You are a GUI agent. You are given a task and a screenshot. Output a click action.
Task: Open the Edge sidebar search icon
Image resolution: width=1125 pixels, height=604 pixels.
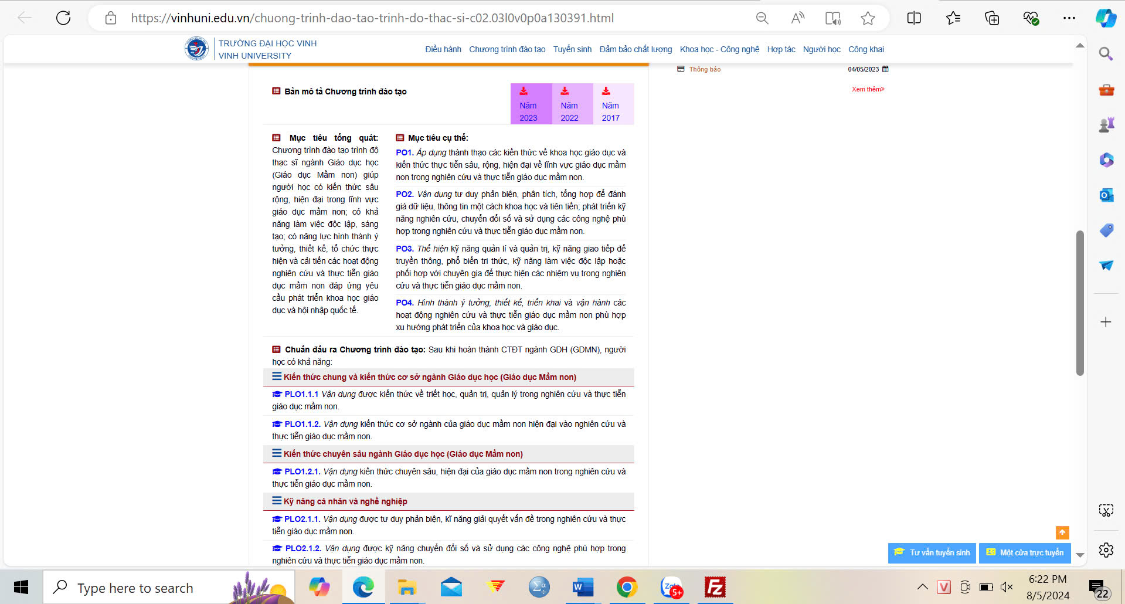[x=1106, y=54]
